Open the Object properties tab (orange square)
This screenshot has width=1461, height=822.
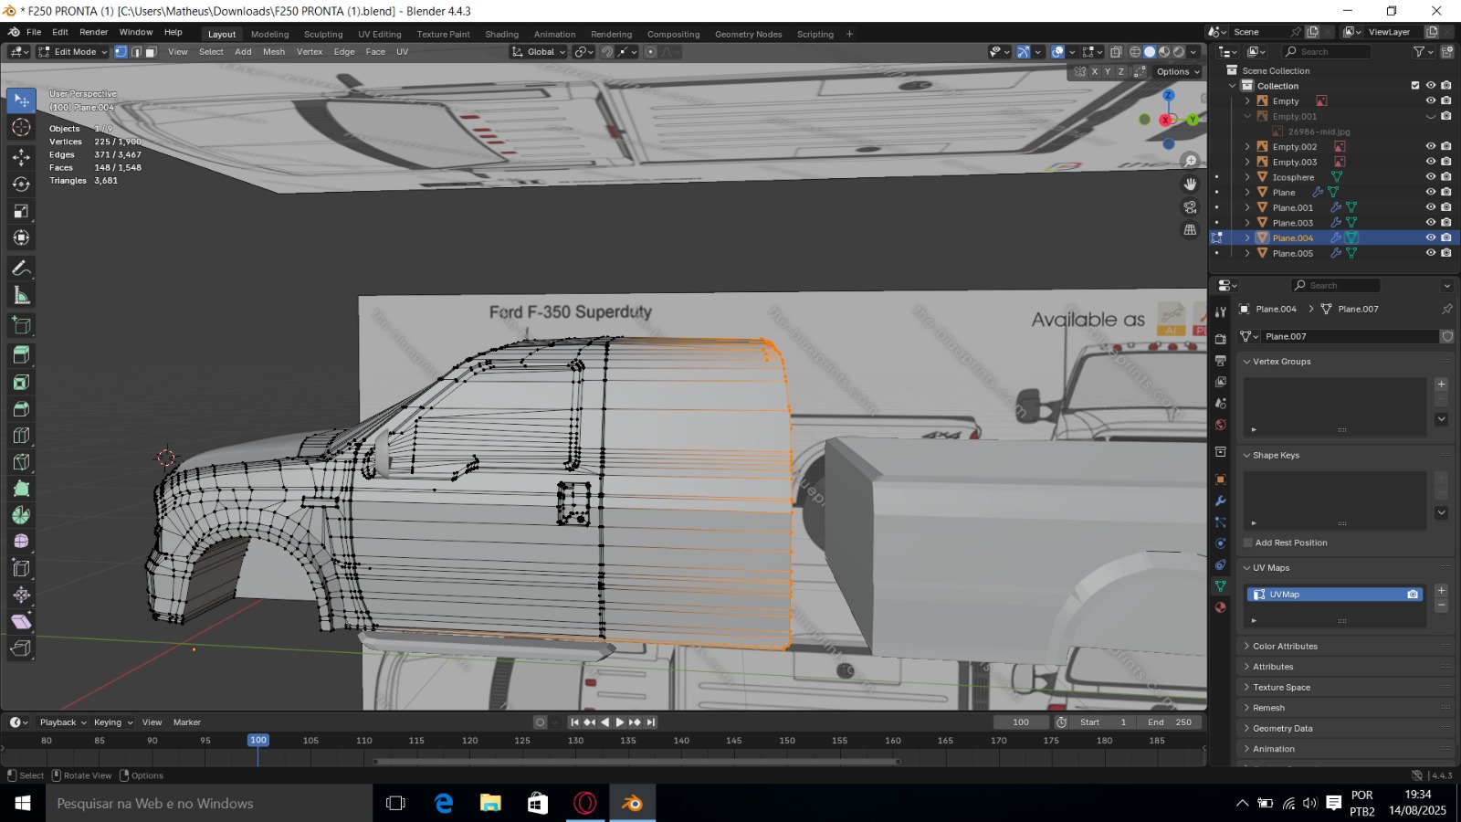pos(1220,479)
